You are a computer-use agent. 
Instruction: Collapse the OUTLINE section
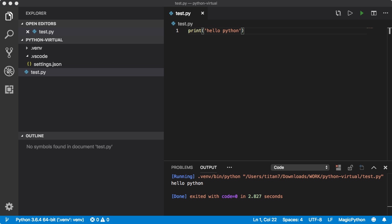[91, 136]
